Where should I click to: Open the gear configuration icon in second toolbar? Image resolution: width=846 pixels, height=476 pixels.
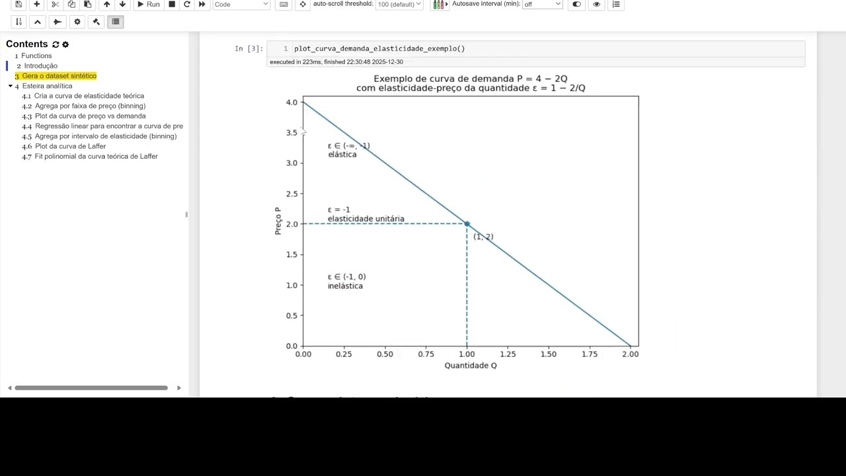coord(77,22)
